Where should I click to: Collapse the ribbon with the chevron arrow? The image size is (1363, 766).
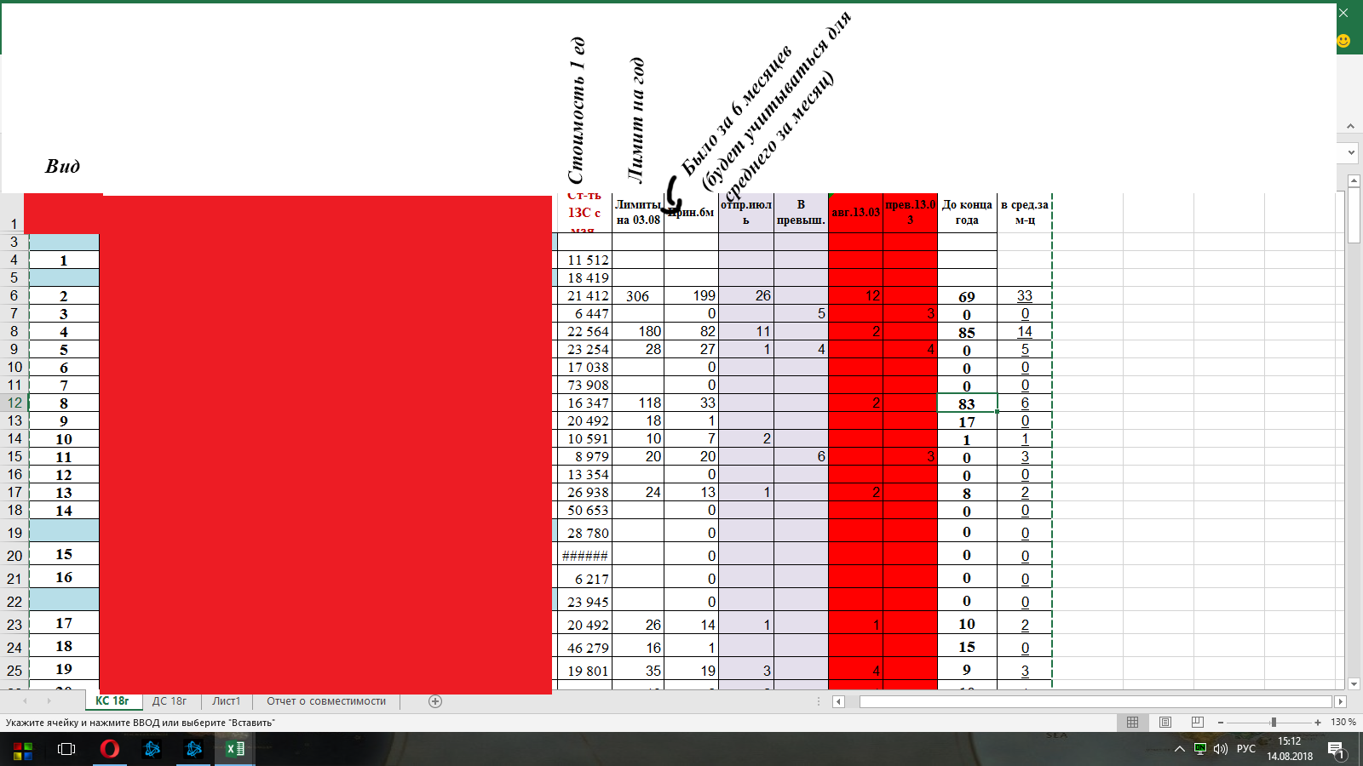coord(1350,126)
